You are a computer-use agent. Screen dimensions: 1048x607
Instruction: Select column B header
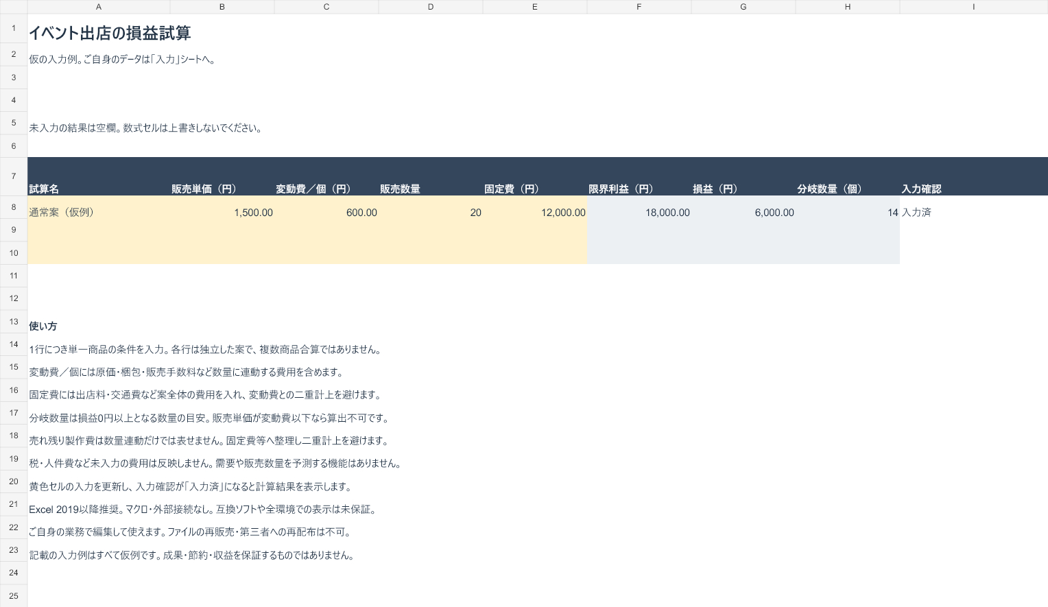pyautogui.click(x=222, y=7)
